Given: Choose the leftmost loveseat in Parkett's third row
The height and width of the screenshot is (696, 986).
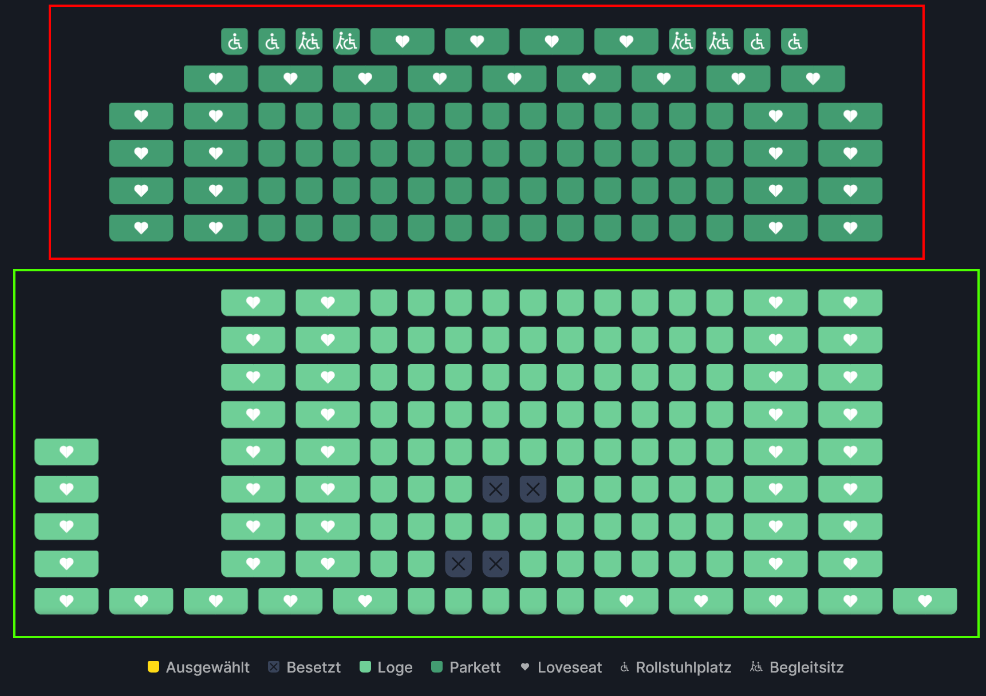Looking at the screenshot, I should point(141,116).
